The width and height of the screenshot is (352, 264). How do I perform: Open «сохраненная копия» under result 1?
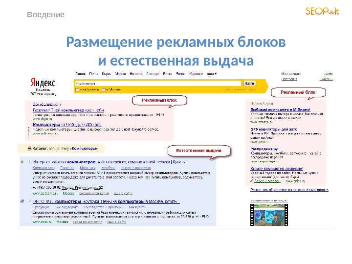coord(94,193)
